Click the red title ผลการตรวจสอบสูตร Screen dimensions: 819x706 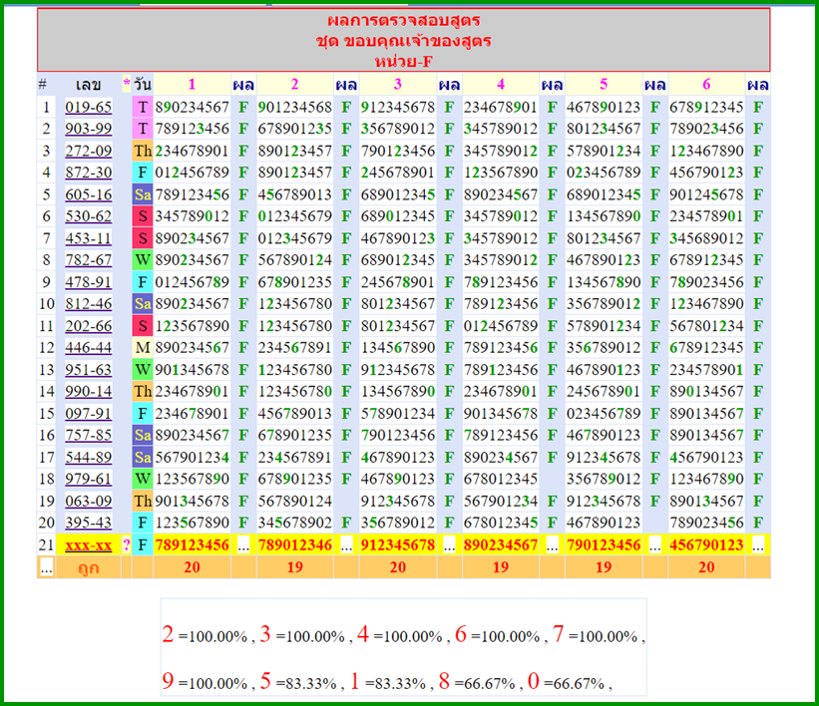pyautogui.click(x=403, y=21)
